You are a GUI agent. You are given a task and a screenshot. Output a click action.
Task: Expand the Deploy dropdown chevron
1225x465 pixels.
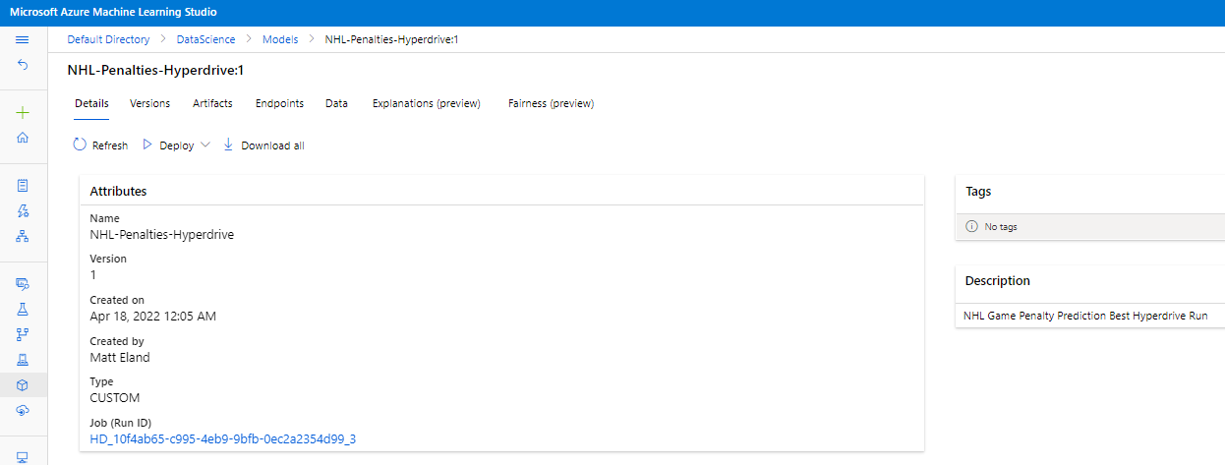(x=205, y=145)
